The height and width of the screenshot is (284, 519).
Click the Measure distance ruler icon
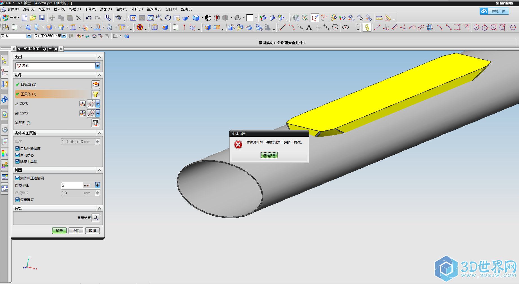(379, 18)
